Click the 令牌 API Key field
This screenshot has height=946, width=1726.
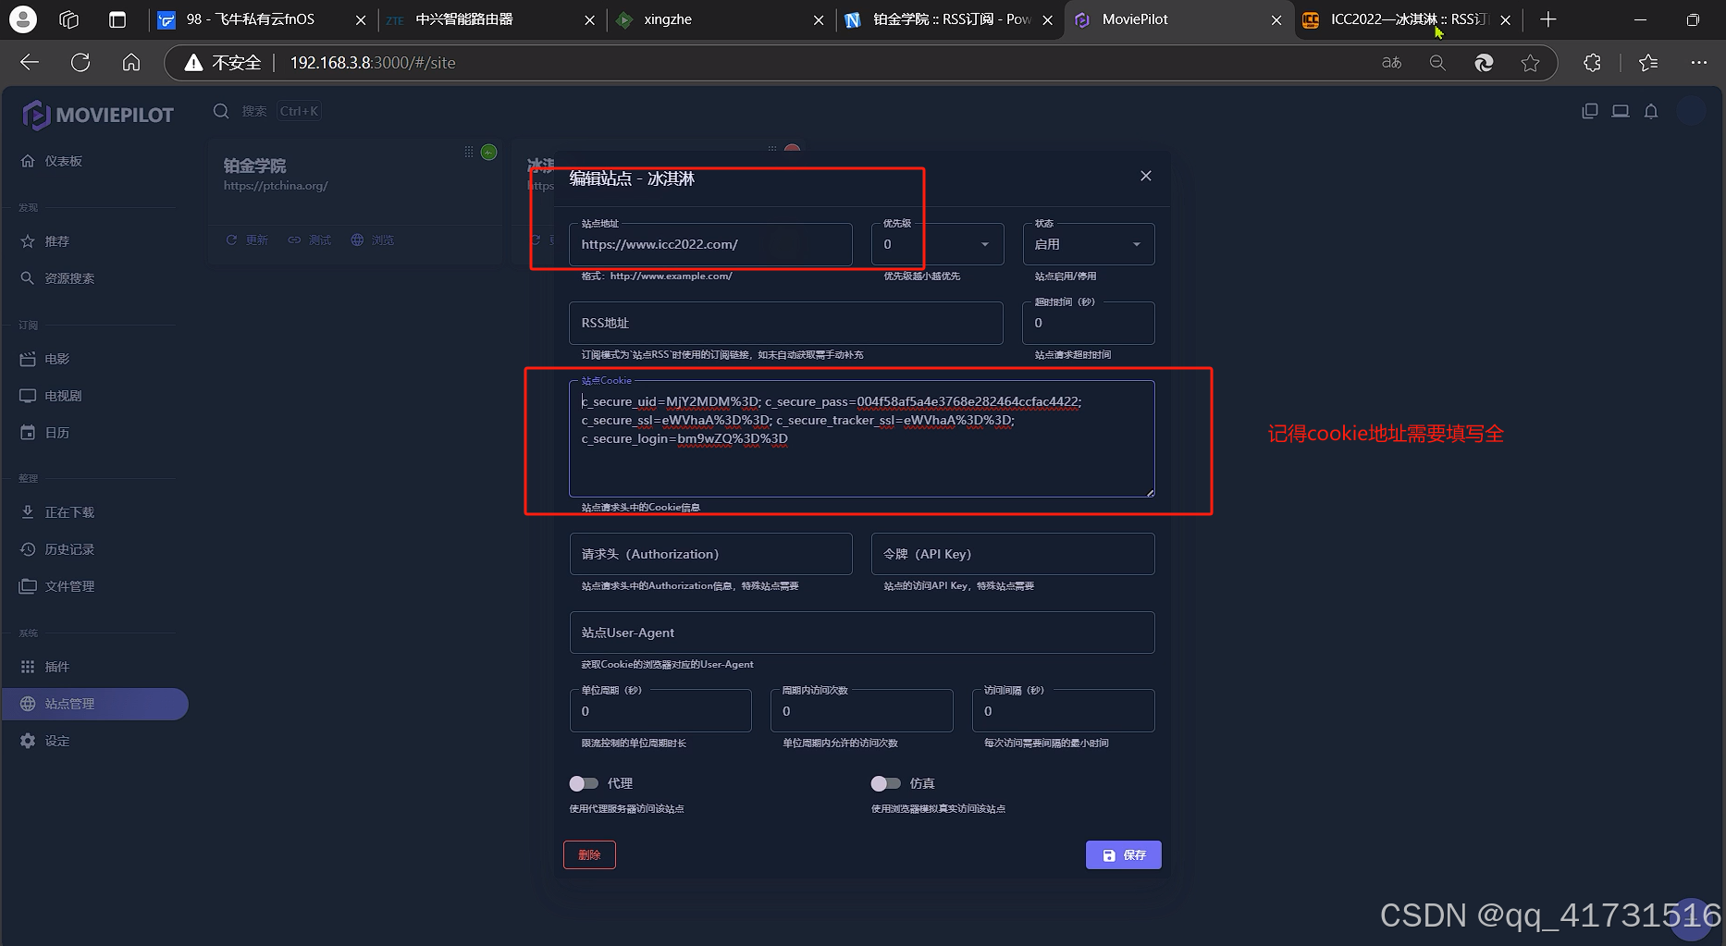pos(1013,554)
